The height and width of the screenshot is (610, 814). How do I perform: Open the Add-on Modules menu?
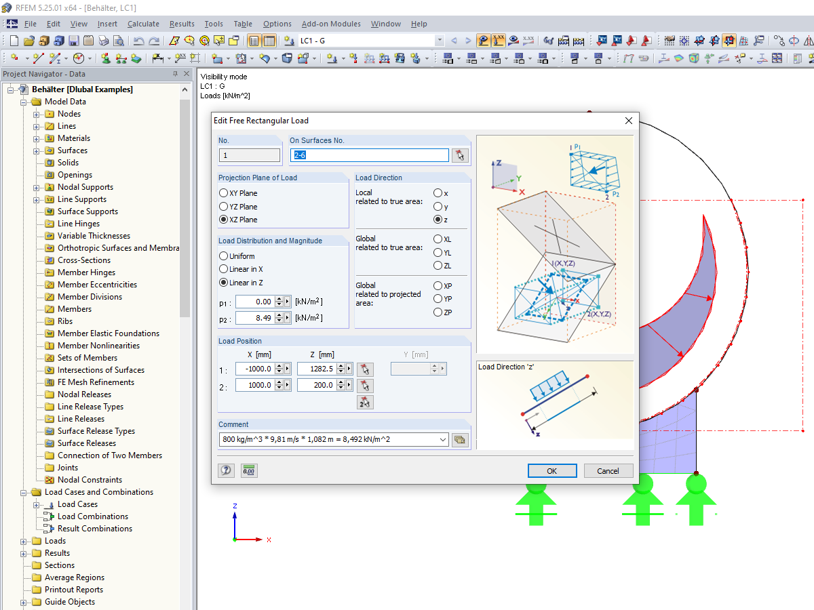click(332, 24)
